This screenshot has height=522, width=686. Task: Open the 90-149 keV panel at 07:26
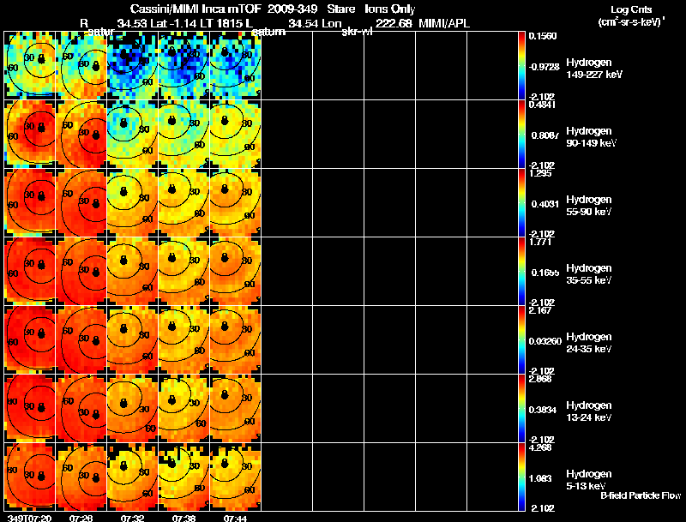click(81, 135)
